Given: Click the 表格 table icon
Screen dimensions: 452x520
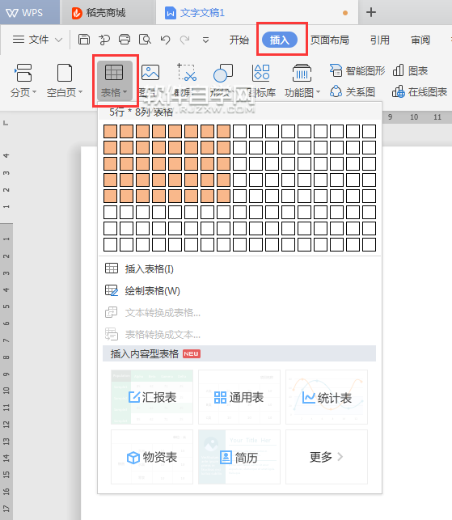Looking at the screenshot, I should click(x=114, y=72).
